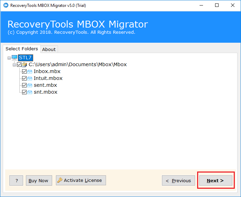Image resolution: width=241 pixels, height=197 pixels.
Task: Switch to the About tab
Action: tap(49, 49)
